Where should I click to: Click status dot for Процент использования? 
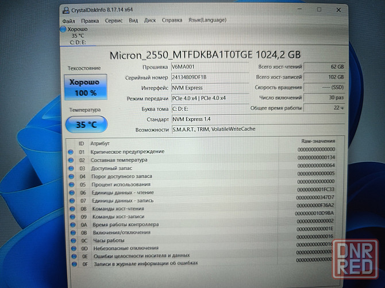coord(72,185)
